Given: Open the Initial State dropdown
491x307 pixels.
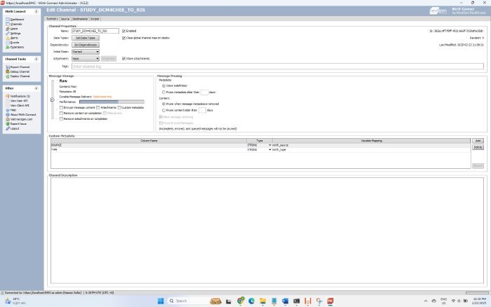Looking at the screenshot, I should pyautogui.click(x=86, y=51).
